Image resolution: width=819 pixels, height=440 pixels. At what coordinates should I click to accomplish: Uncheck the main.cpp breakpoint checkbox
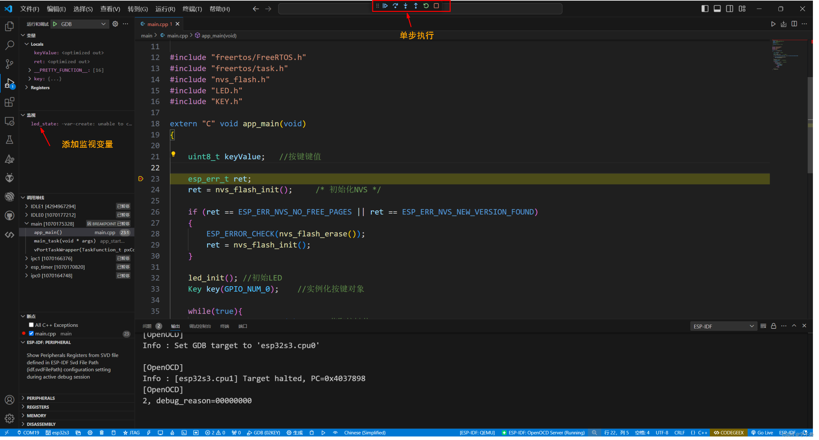click(31, 334)
